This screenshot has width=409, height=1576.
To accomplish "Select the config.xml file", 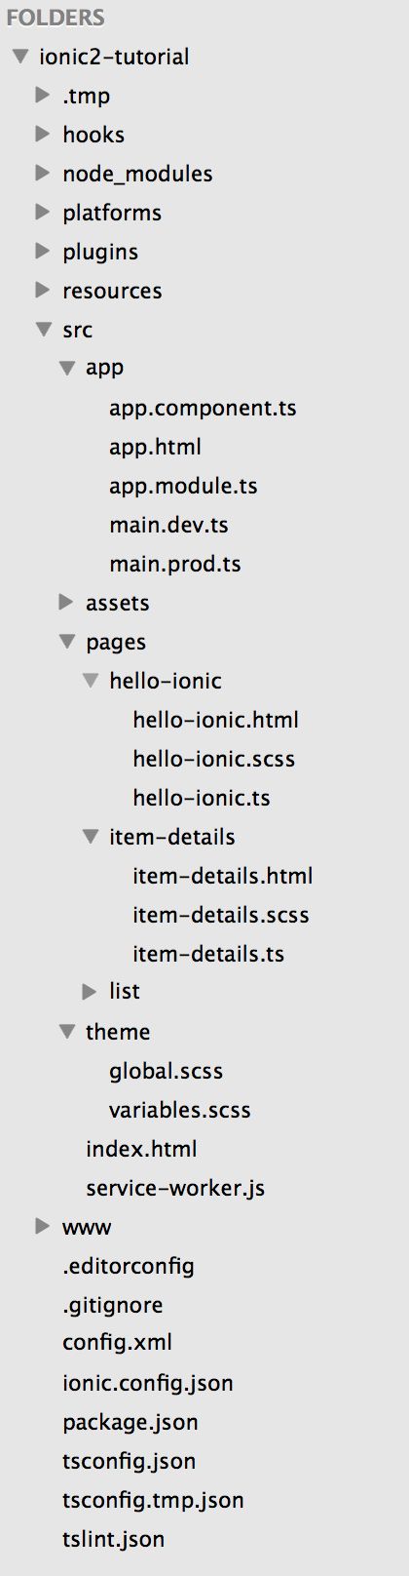I will click(118, 1342).
